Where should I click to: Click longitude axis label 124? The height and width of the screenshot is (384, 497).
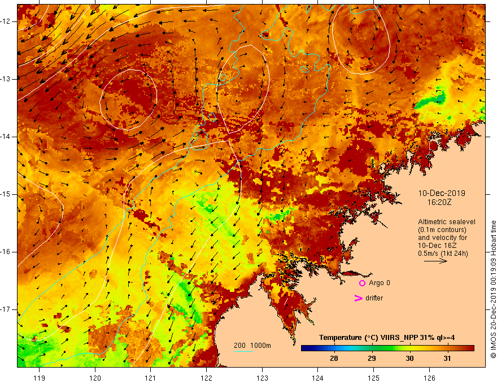(x=318, y=378)
